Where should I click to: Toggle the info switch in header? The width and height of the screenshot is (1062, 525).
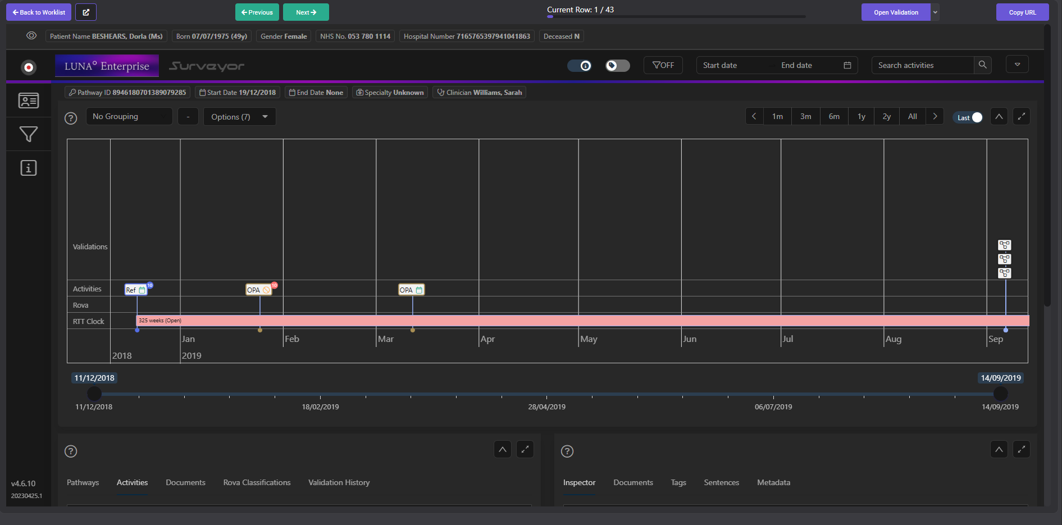coord(579,66)
